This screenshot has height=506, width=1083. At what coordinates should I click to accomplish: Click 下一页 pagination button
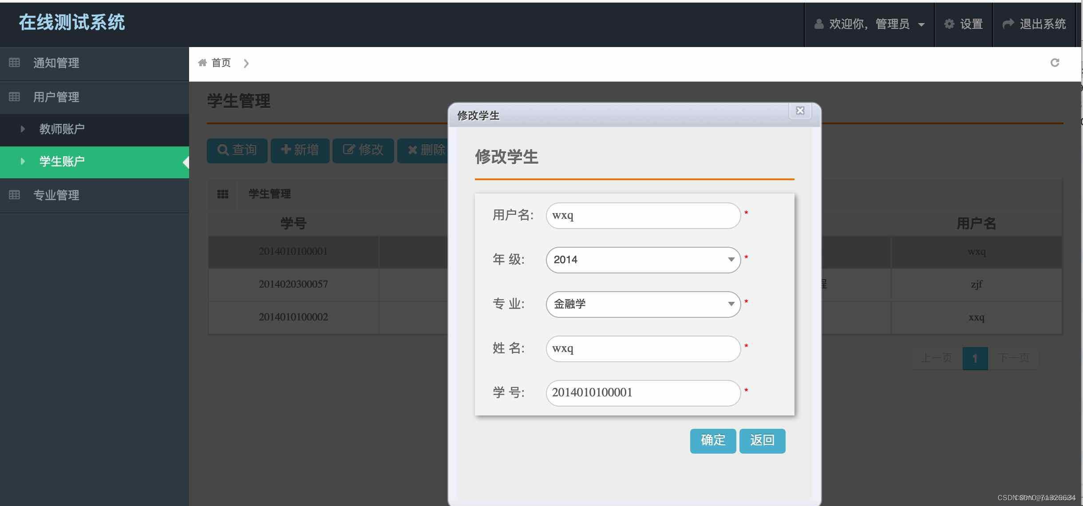[x=1013, y=358]
